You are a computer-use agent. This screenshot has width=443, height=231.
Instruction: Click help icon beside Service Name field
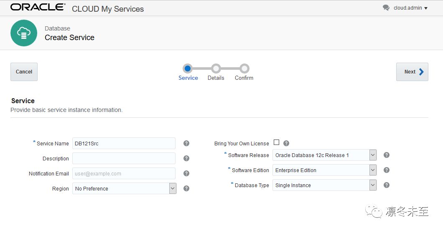click(186, 143)
